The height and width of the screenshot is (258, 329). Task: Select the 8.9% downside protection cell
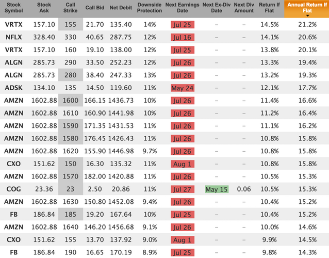[150, 252]
